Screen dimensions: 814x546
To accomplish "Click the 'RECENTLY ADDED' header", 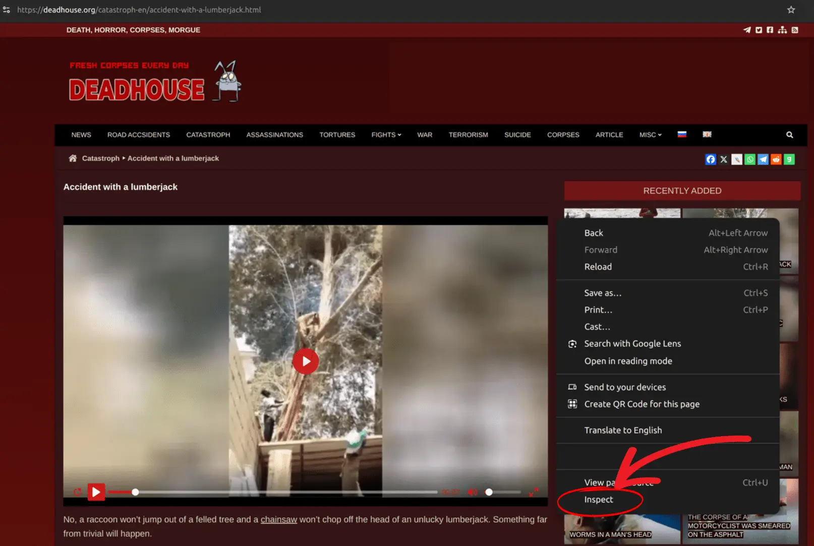I will [682, 191].
